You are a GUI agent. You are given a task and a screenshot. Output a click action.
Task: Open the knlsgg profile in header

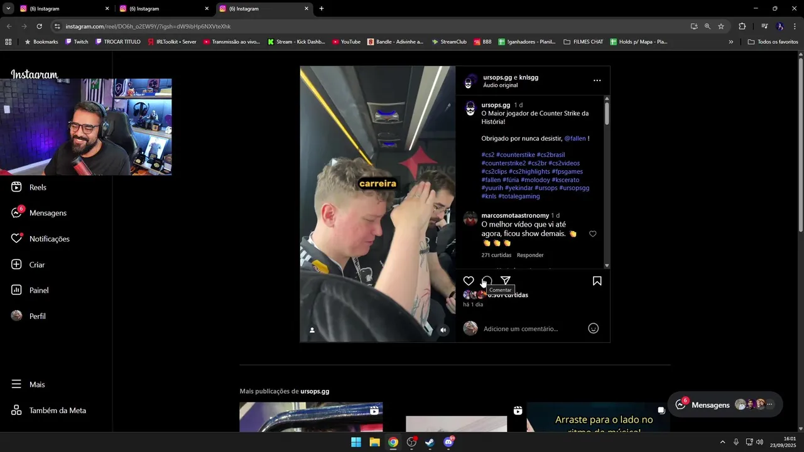point(529,77)
